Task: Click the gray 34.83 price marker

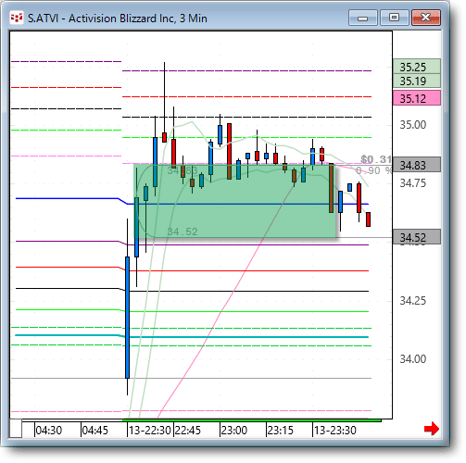Action: tap(416, 165)
